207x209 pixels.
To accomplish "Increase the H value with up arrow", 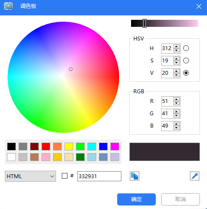I will coord(177,47).
